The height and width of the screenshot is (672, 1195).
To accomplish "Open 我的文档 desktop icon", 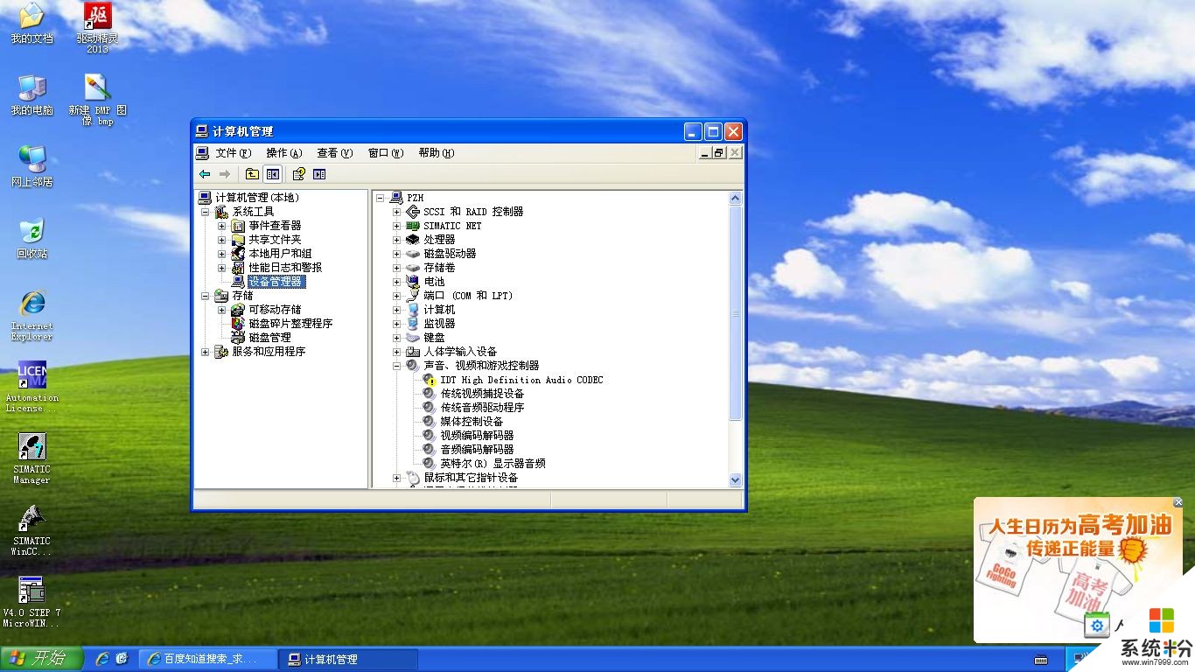I will click(31, 24).
